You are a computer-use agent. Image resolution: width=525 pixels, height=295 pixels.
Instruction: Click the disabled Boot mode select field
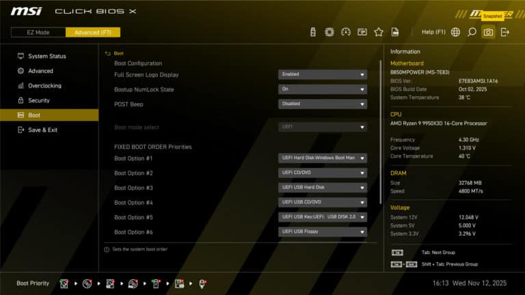click(323, 127)
